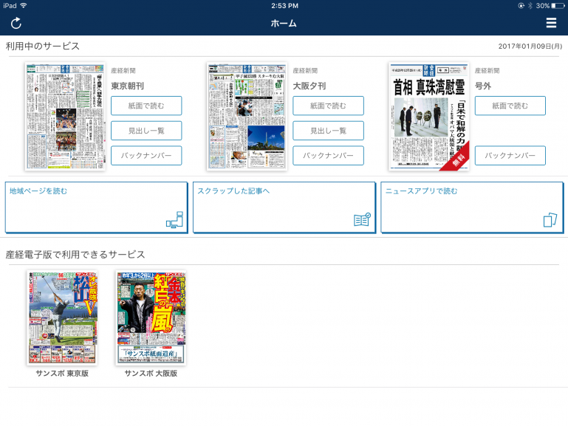The height and width of the screenshot is (426, 568).
Task: Open サンスポ 大阪版 cover thumbnail
Action: (x=151, y=317)
